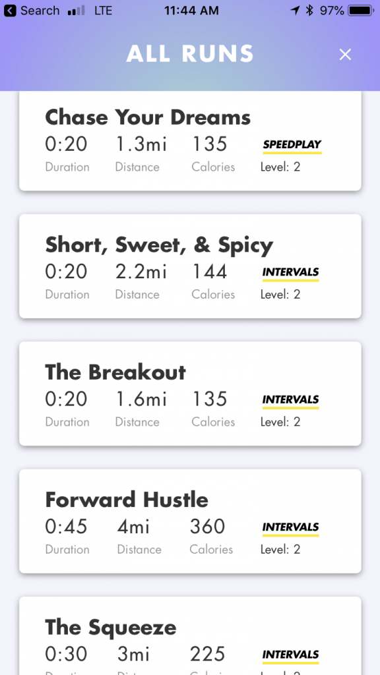Tap the 360 Calories value on Forward Hustle

208,527
